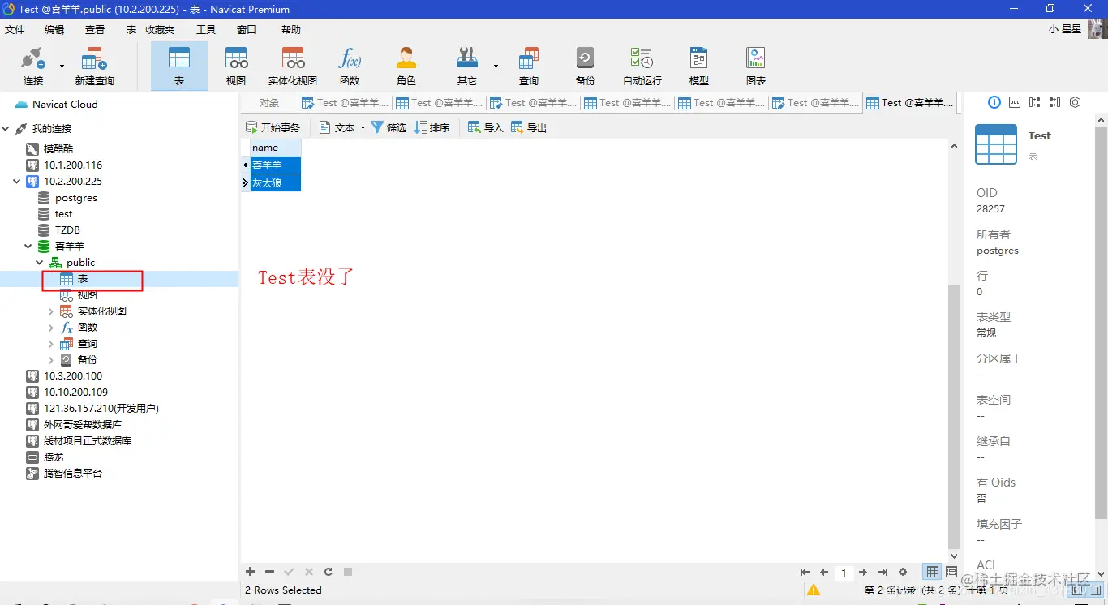1108x605 pixels.
Task: Open the 其它 button dropdown arrow
Action: (x=496, y=66)
